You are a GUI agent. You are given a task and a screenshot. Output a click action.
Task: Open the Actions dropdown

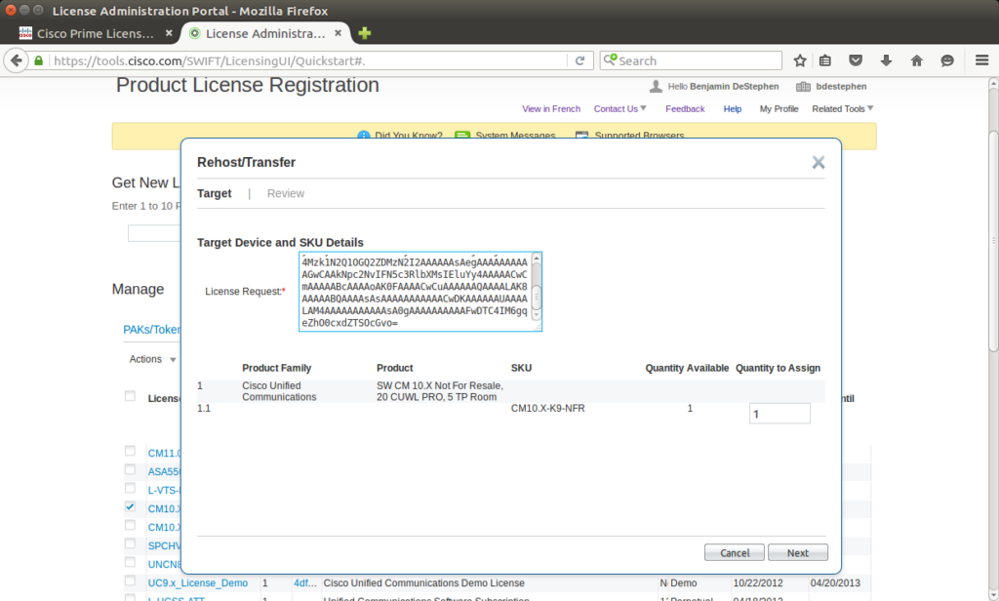click(152, 359)
